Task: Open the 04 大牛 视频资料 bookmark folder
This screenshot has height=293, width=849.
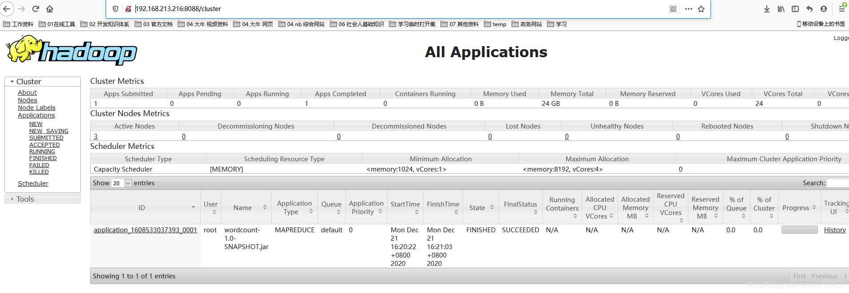Action: pyautogui.click(x=203, y=24)
